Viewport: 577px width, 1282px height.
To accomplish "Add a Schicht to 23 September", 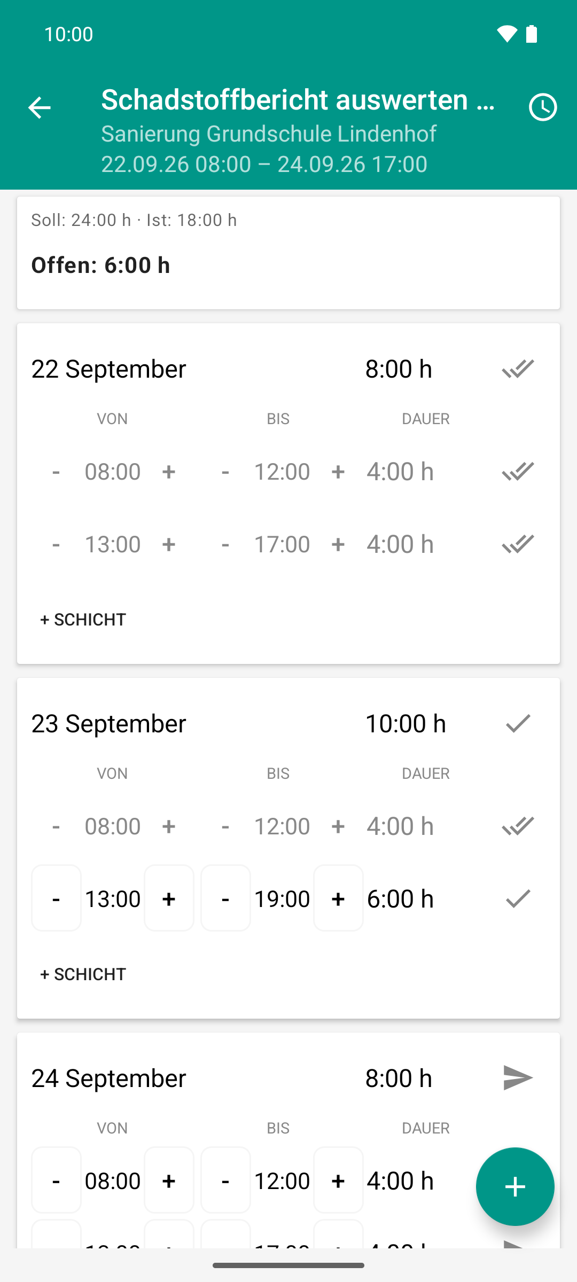I will point(83,974).
